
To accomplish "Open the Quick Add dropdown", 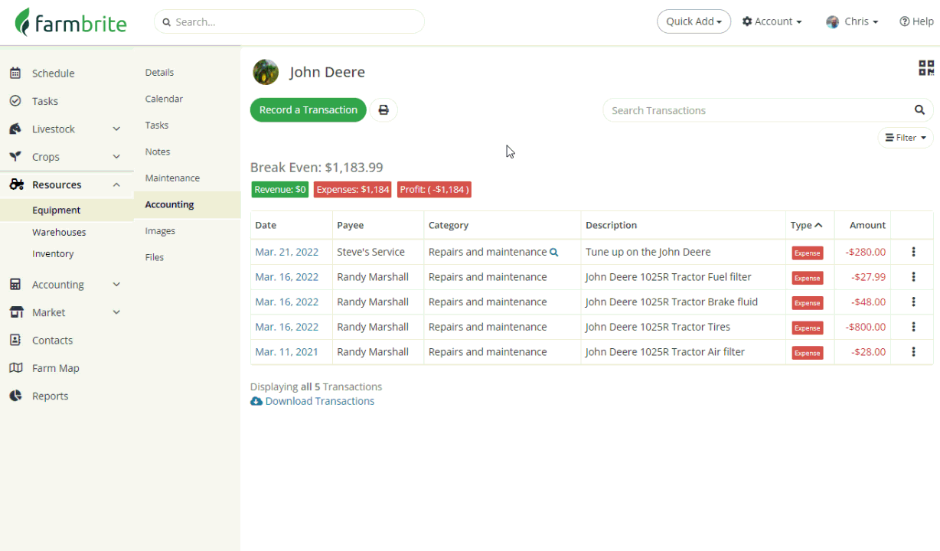I will [x=694, y=21].
